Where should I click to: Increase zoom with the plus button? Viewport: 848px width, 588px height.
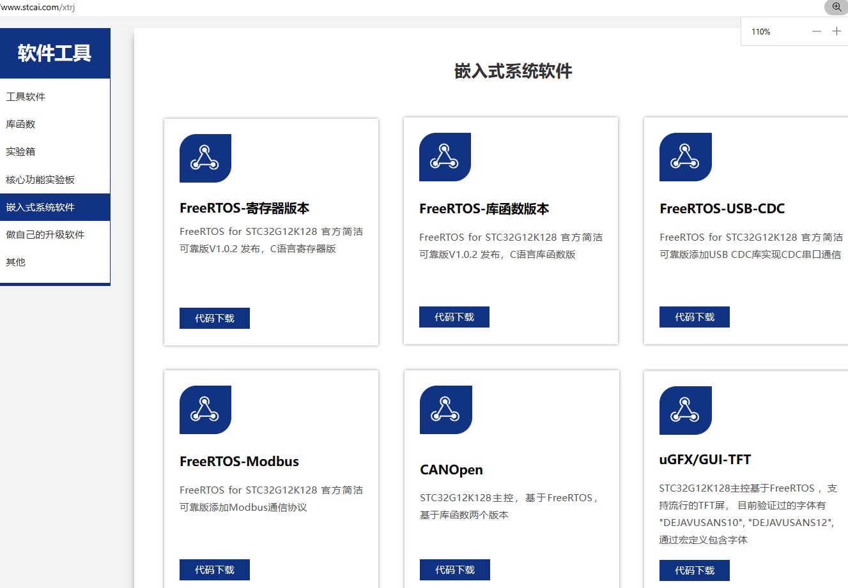point(836,31)
